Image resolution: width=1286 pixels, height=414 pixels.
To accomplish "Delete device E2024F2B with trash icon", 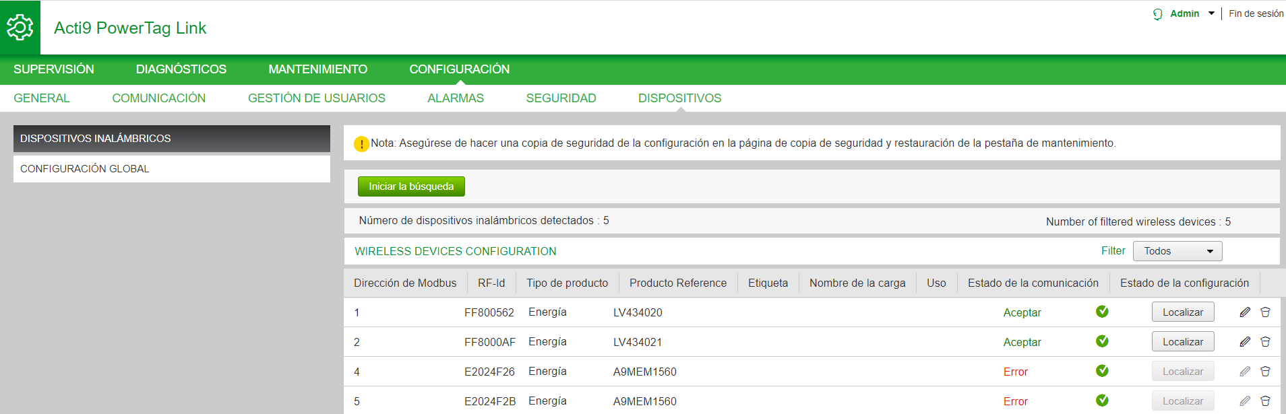I will coord(1265,401).
